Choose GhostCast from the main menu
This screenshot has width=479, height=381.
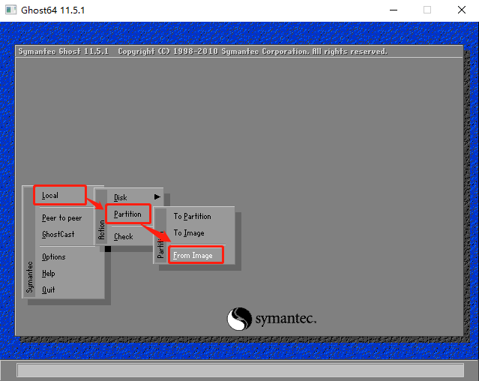[58, 234]
